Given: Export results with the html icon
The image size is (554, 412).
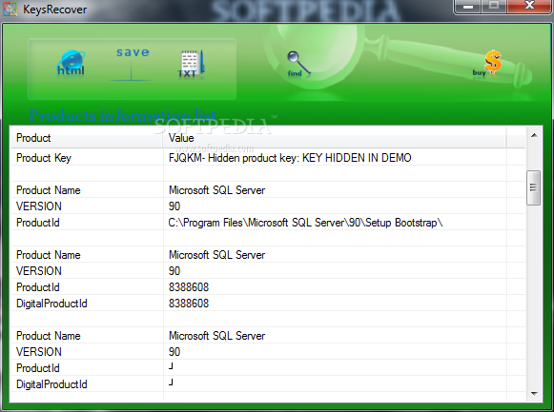Looking at the screenshot, I should click(71, 64).
